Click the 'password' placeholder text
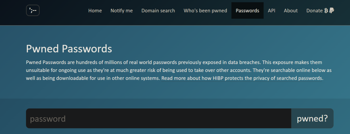Viewport: 350px width, 134px height. tap(48, 119)
